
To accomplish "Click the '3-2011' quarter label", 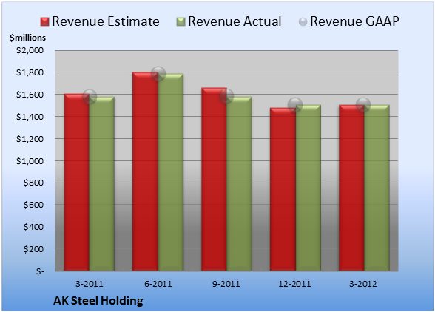I will point(90,284).
